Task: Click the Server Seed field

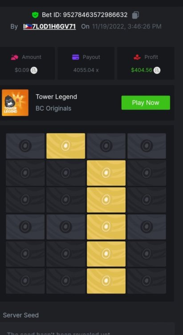Action: coord(87,329)
